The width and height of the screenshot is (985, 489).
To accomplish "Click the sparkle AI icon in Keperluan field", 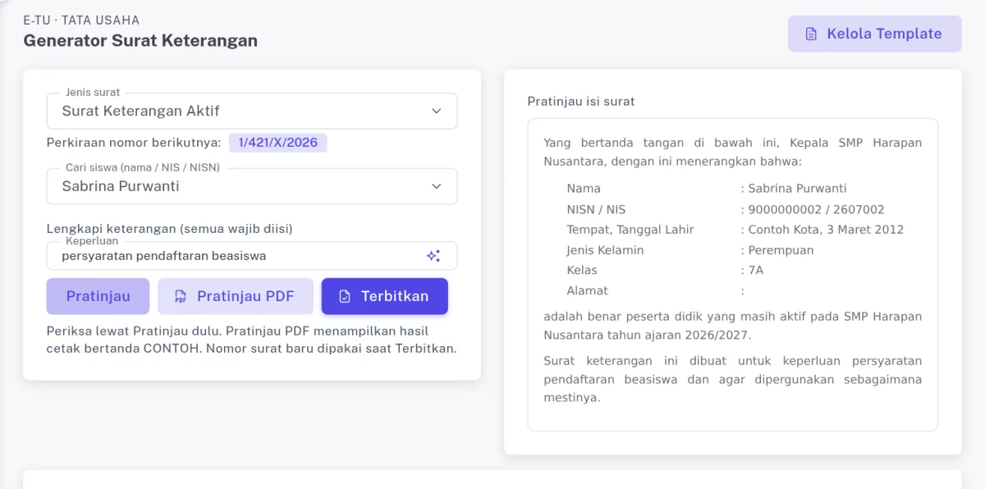I will (x=433, y=256).
